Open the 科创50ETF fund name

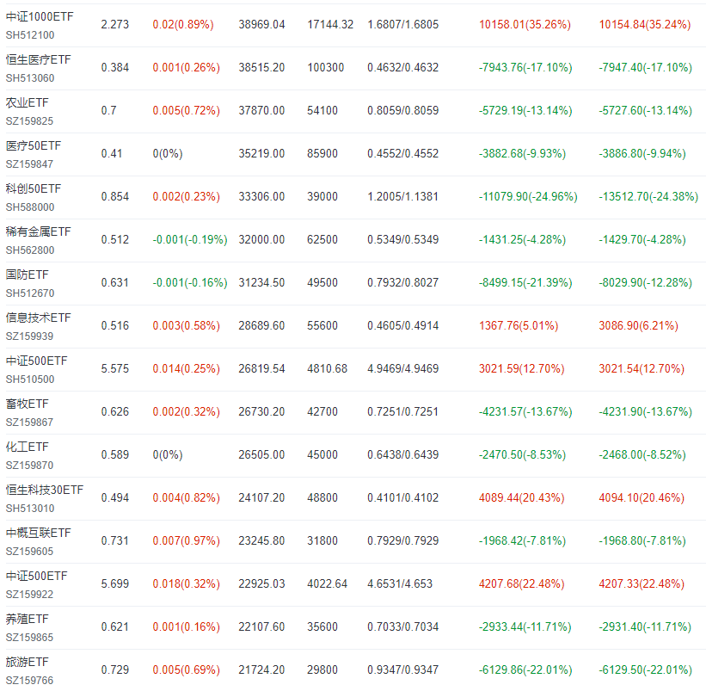(33, 188)
